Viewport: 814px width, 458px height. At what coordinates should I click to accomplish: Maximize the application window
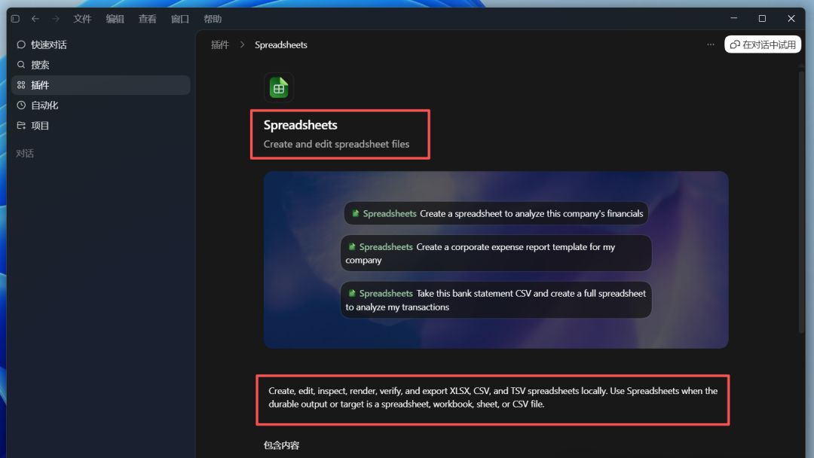pyautogui.click(x=762, y=18)
